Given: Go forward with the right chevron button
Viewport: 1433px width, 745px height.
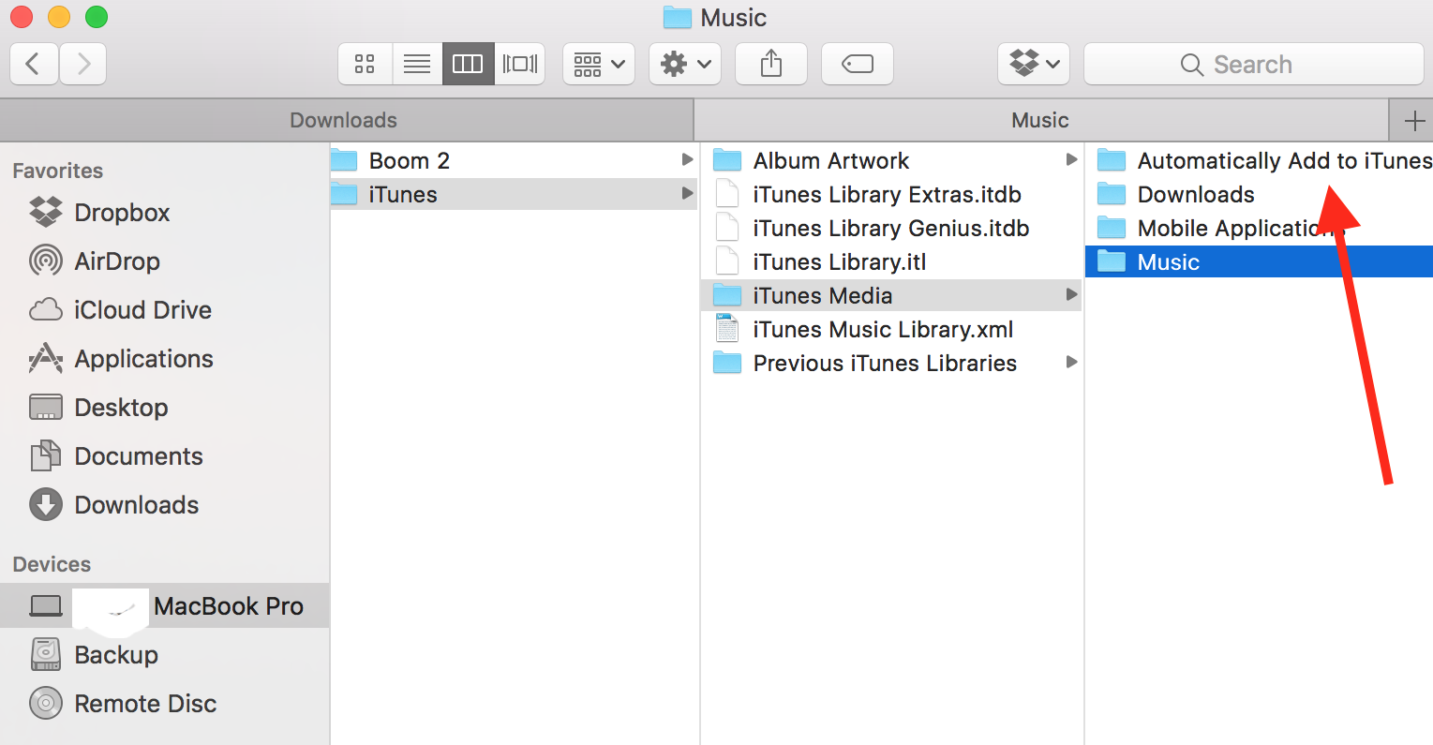Looking at the screenshot, I should click(82, 64).
